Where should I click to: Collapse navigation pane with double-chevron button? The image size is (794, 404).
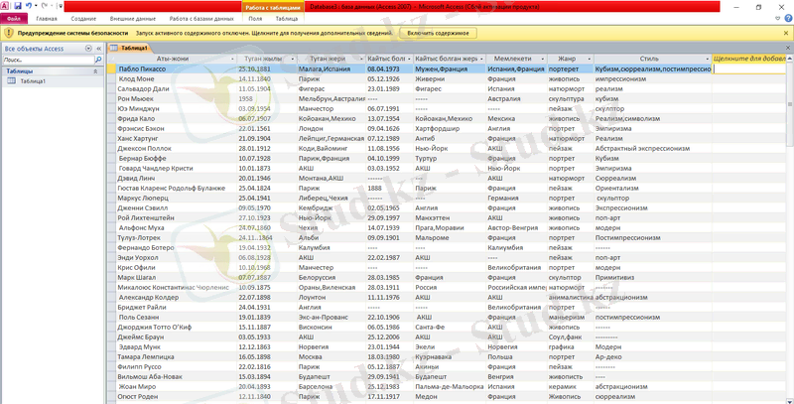click(97, 48)
